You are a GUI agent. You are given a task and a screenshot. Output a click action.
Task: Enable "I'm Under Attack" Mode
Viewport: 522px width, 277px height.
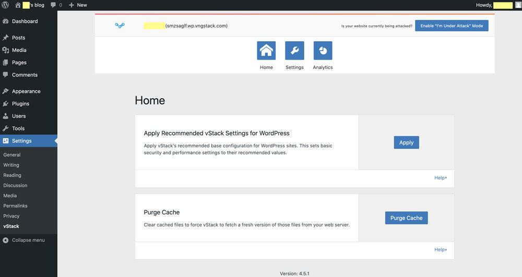(x=452, y=26)
